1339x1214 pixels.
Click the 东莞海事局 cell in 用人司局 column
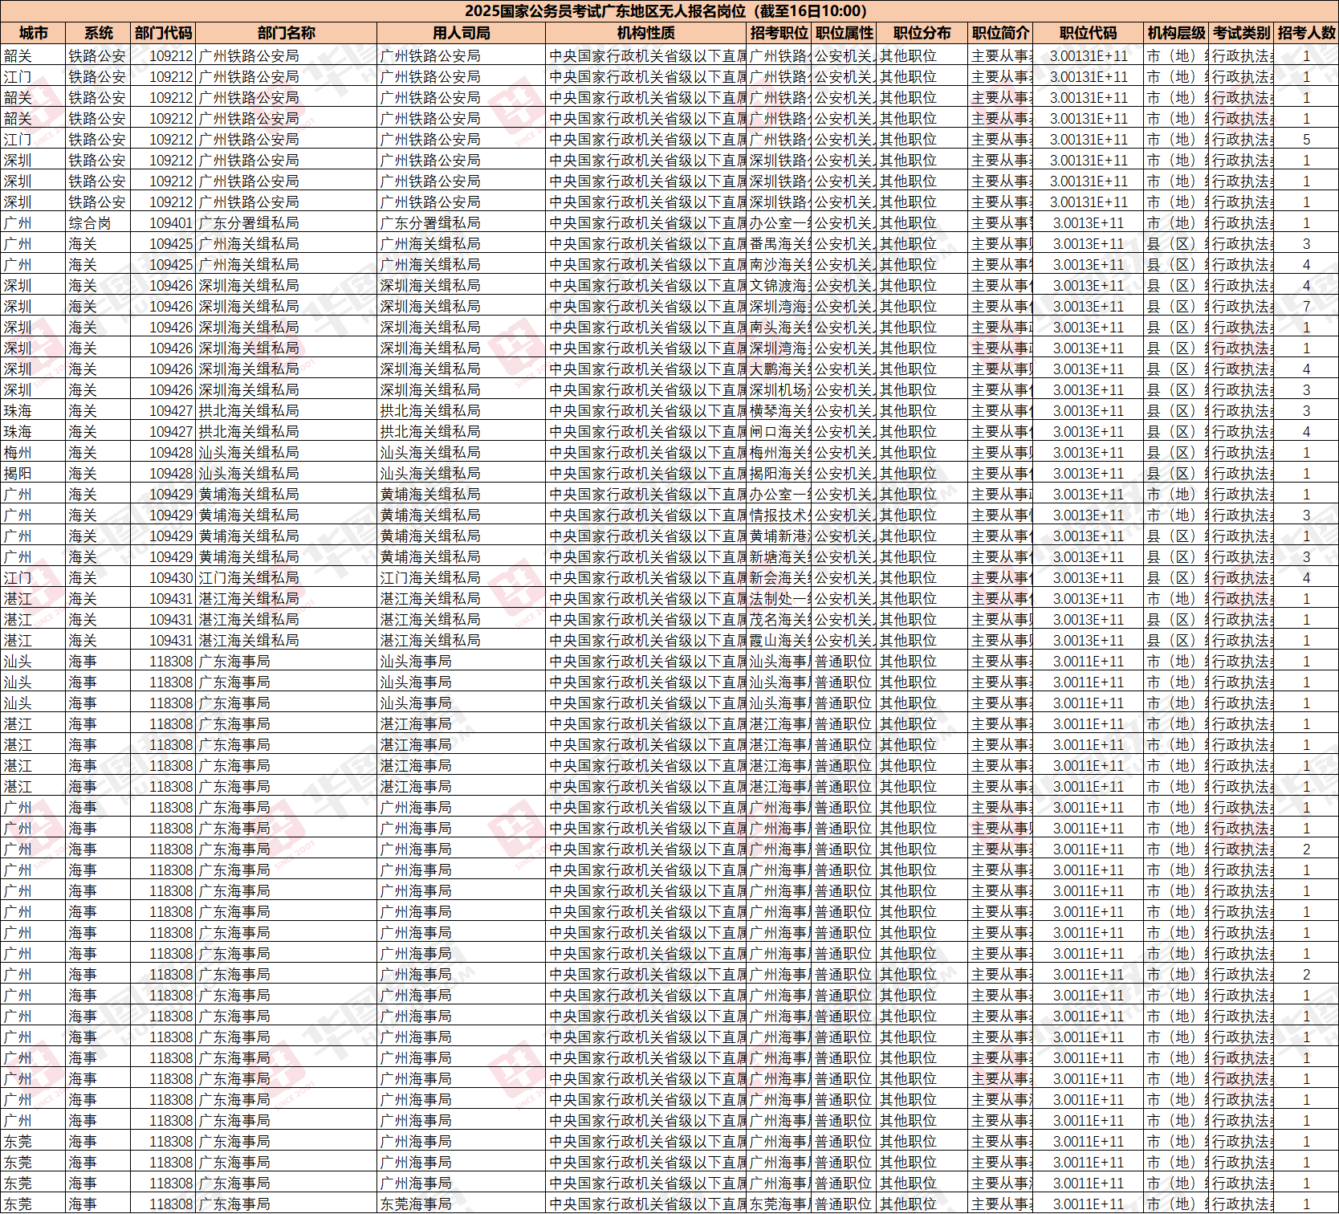pyautogui.click(x=461, y=1204)
